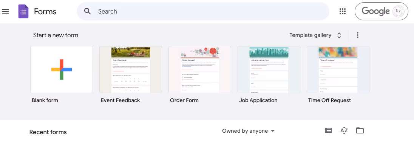Click the Event Feedback label

[x=120, y=100]
